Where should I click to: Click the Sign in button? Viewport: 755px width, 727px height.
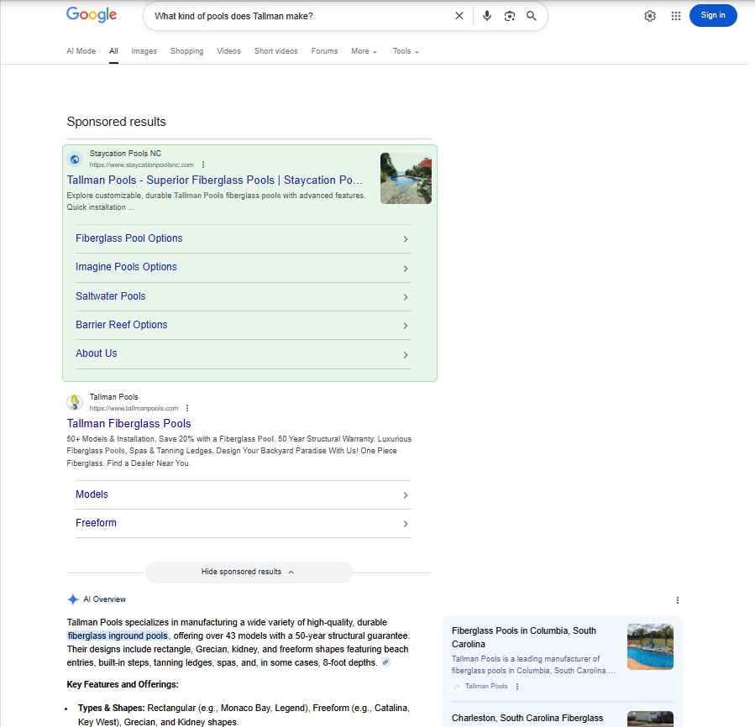tap(713, 15)
